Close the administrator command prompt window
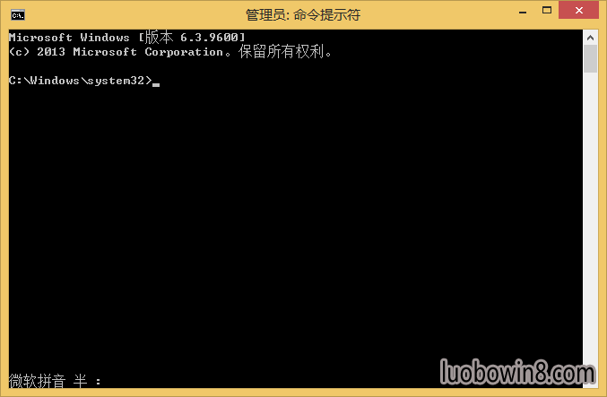Viewport: 607px width, 397px height. click(x=578, y=11)
